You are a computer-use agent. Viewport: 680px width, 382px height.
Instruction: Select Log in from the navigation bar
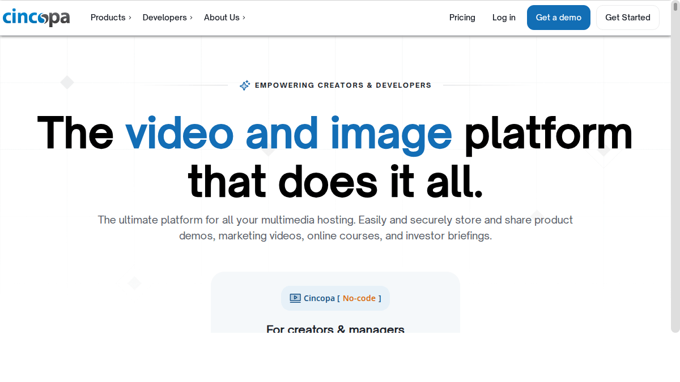click(504, 18)
